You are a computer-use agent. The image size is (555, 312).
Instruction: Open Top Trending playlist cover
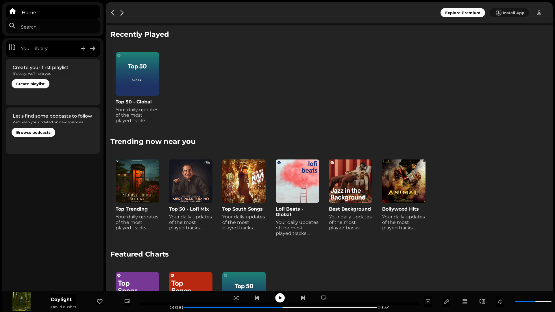click(137, 181)
